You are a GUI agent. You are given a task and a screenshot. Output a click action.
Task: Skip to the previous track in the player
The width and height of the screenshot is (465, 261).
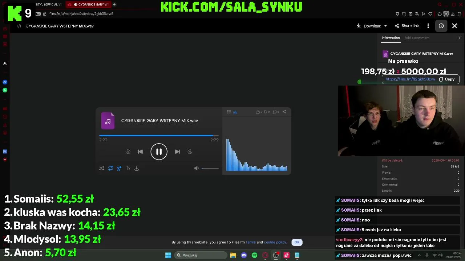coord(140,152)
